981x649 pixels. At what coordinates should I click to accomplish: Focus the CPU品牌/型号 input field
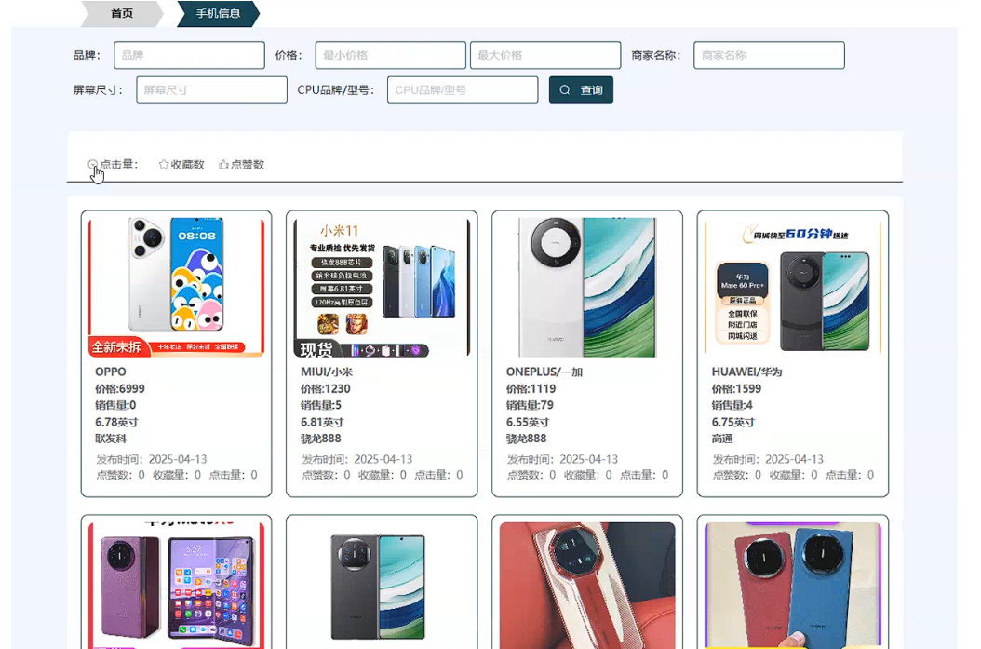(463, 90)
